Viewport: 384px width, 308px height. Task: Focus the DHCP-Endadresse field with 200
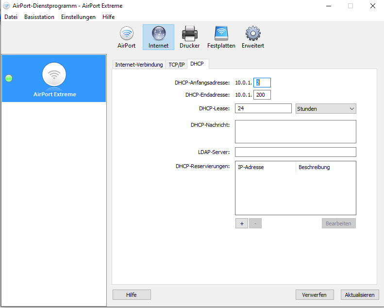pos(262,95)
